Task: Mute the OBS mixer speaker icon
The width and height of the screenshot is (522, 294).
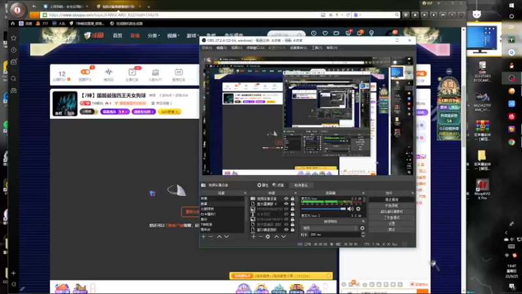Action: tap(350, 209)
